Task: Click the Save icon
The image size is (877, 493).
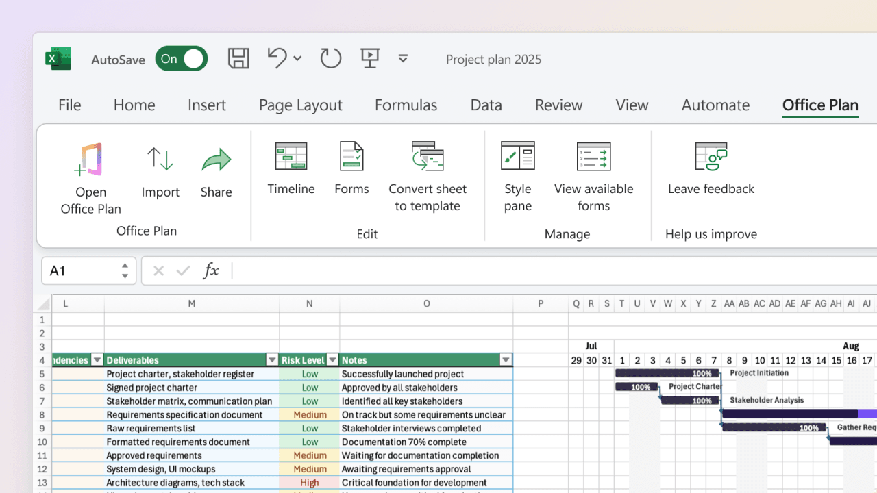Action: click(x=238, y=58)
